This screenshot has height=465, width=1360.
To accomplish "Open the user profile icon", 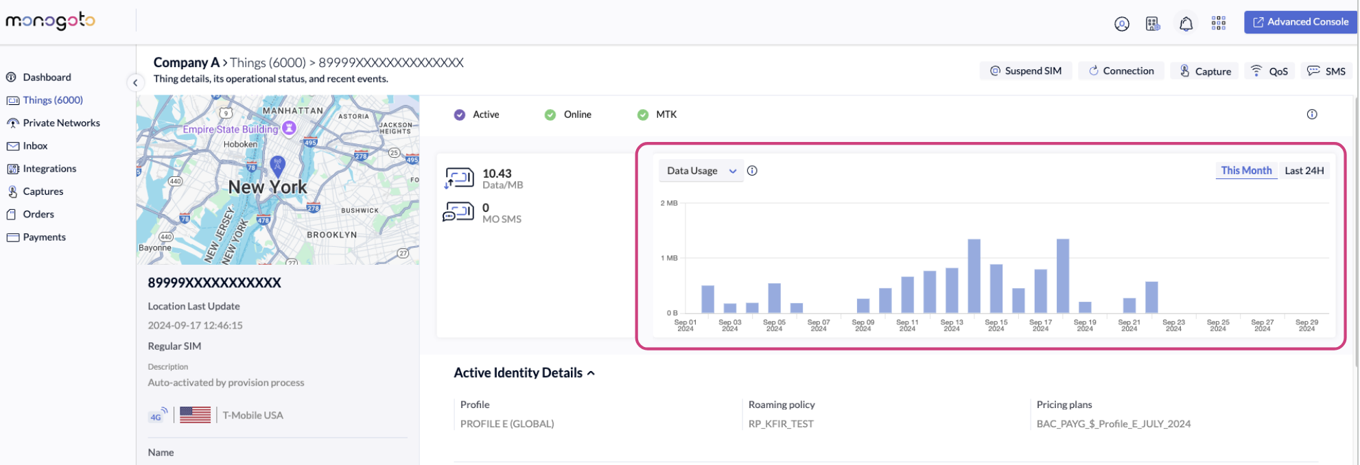I will click(x=1121, y=24).
